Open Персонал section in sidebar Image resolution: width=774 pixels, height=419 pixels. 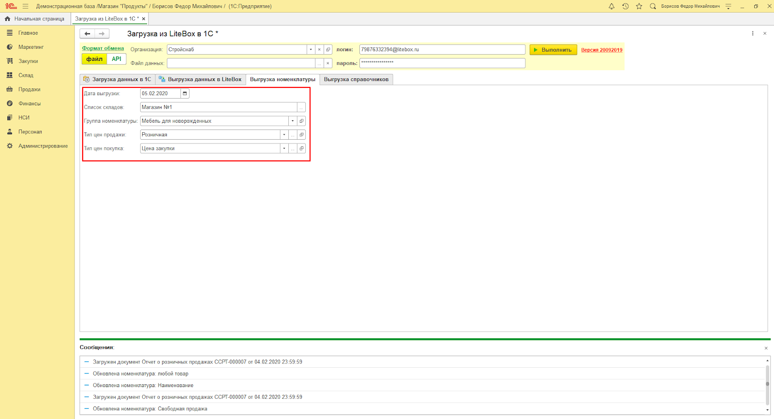[x=30, y=132]
